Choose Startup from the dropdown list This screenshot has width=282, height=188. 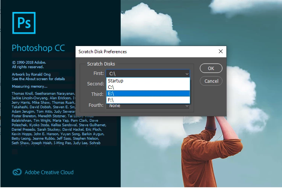coord(148,81)
